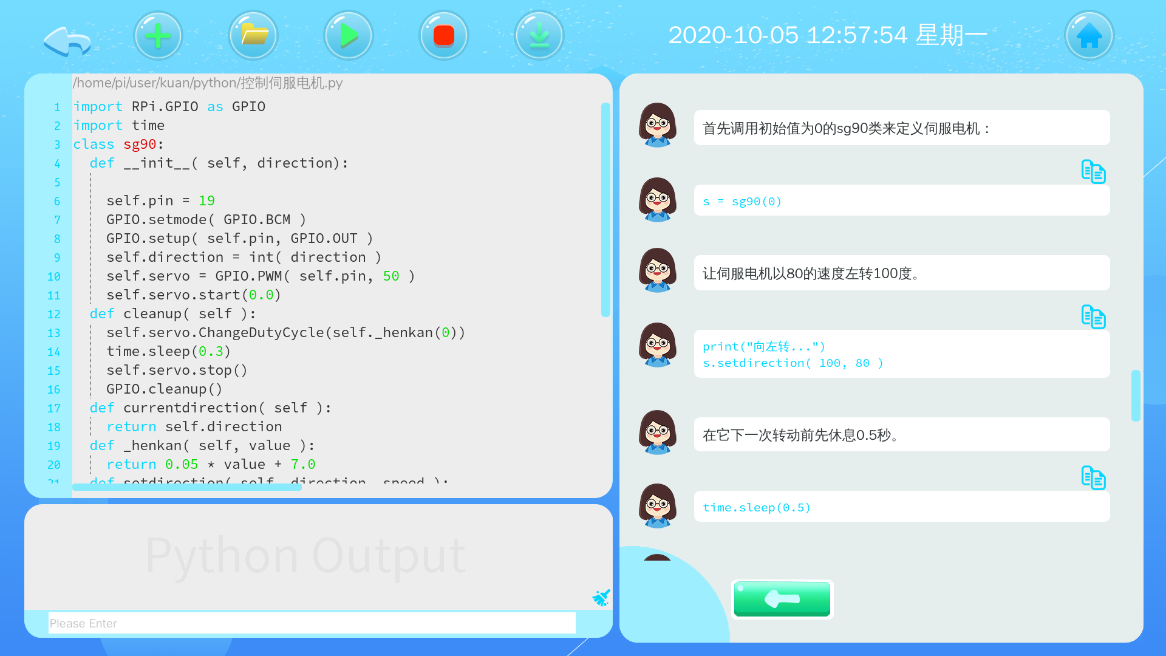Copy the time.sleep(0.5) code snippet
The height and width of the screenshot is (656, 1166).
1093,478
